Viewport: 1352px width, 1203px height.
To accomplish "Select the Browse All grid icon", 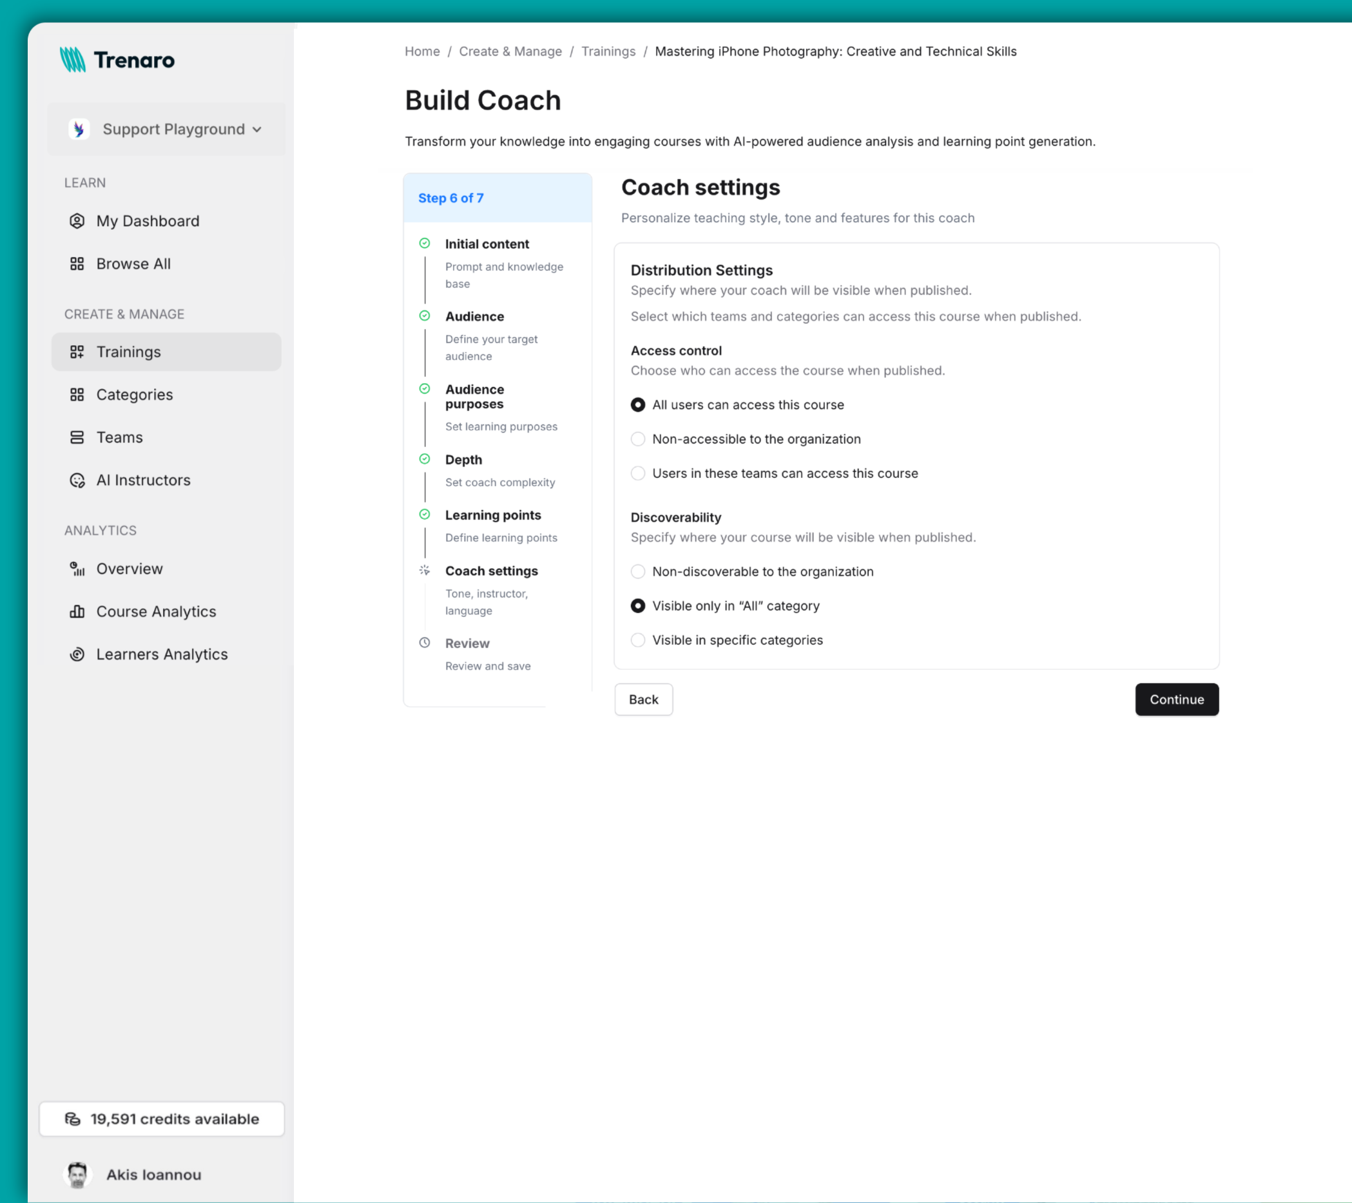I will 77,263.
